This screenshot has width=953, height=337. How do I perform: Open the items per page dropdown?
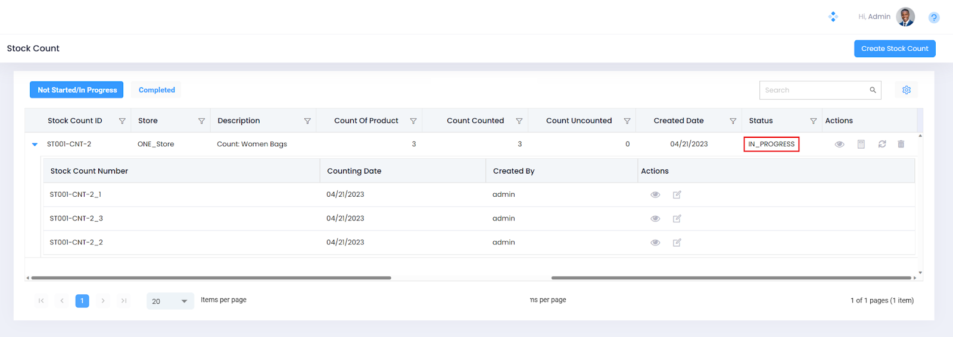pyautogui.click(x=170, y=301)
